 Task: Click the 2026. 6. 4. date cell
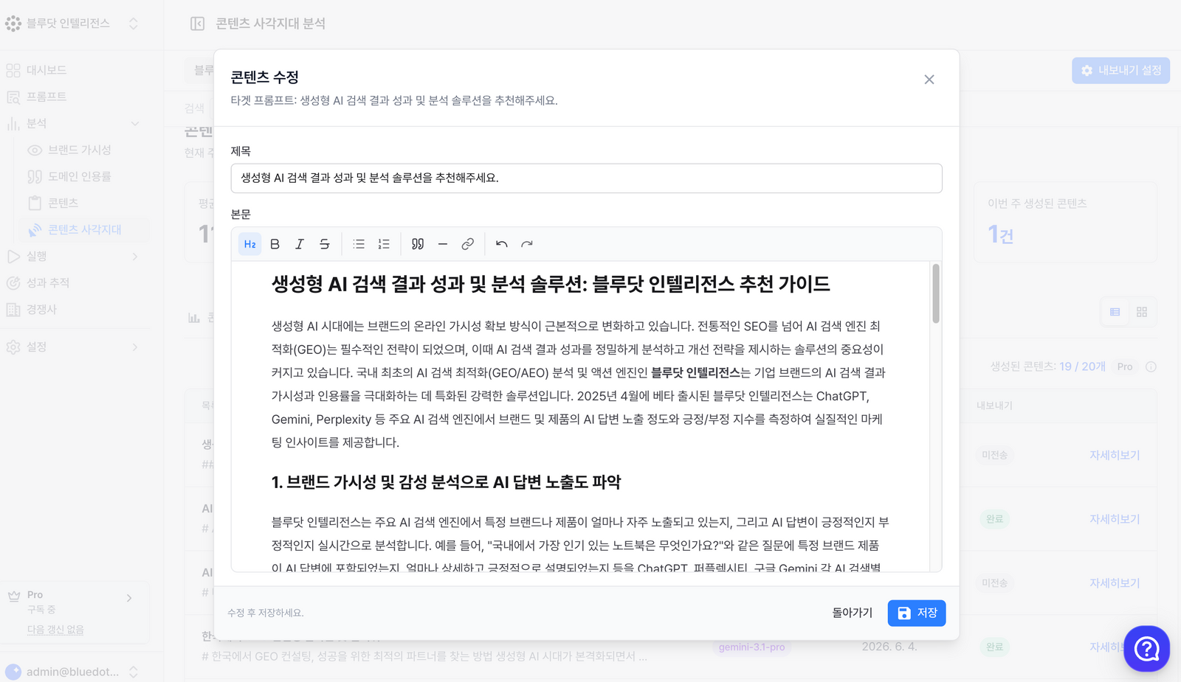coord(889,647)
